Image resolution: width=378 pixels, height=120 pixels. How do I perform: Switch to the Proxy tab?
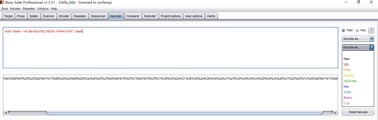click(x=21, y=16)
